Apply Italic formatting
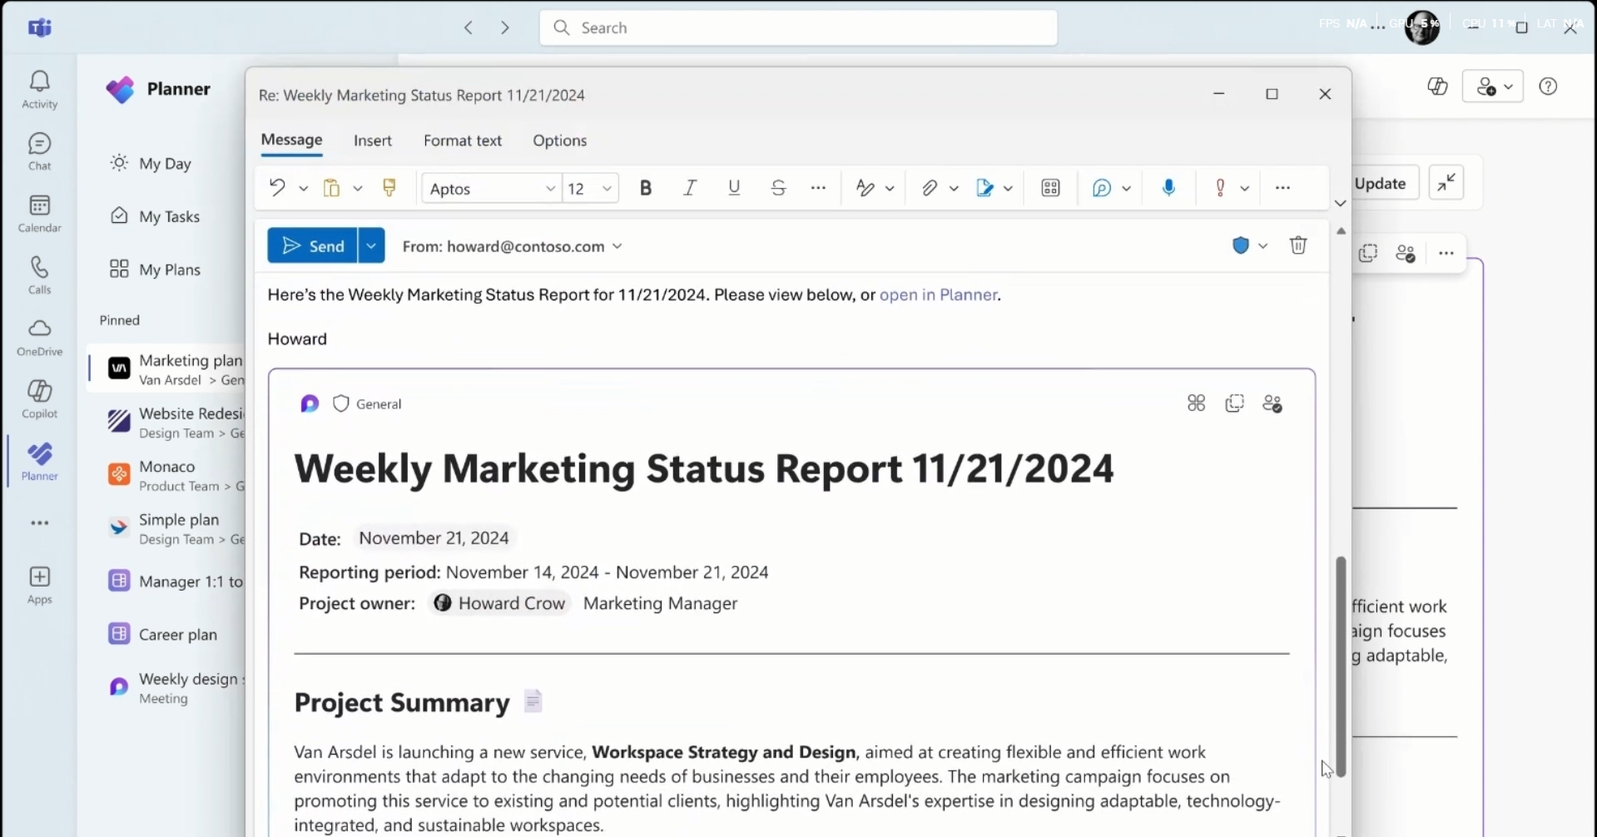1597x837 pixels. (690, 188)
